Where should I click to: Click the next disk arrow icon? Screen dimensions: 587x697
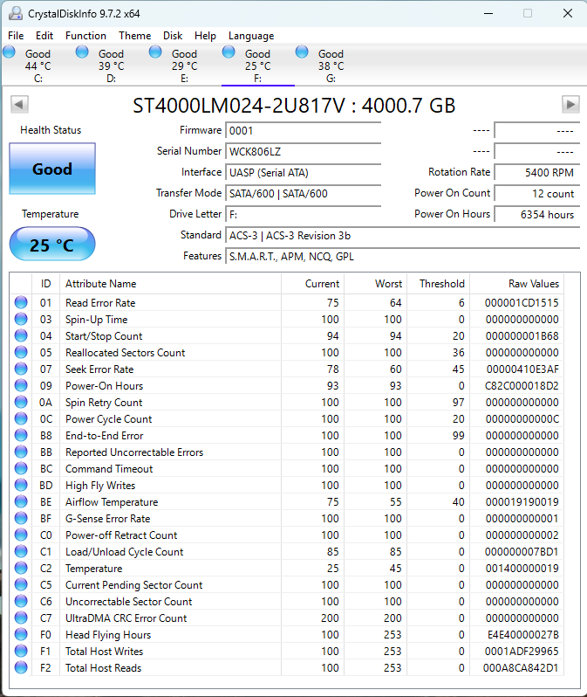pos(570,105)
